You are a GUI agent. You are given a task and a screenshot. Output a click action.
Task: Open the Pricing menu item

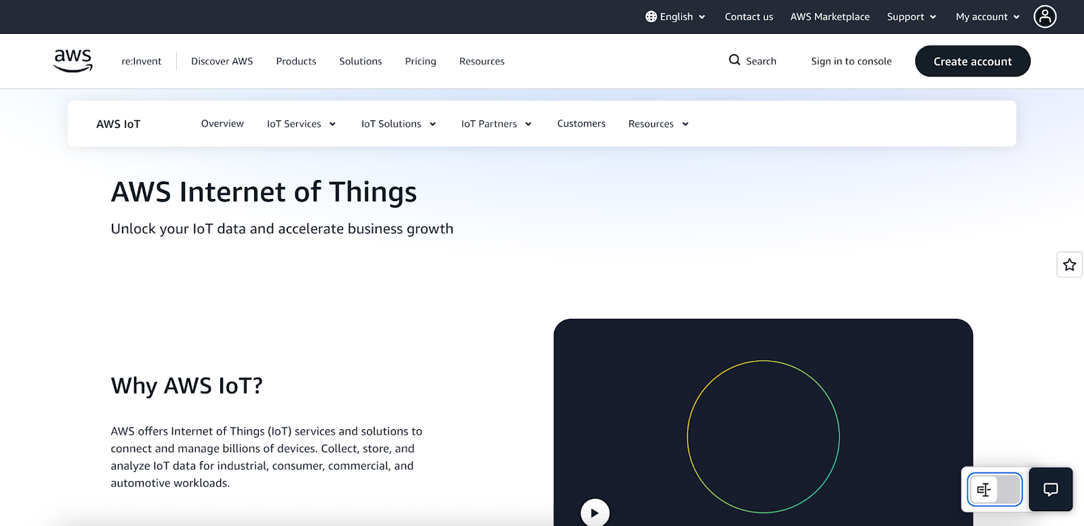[x=421, y=61]
